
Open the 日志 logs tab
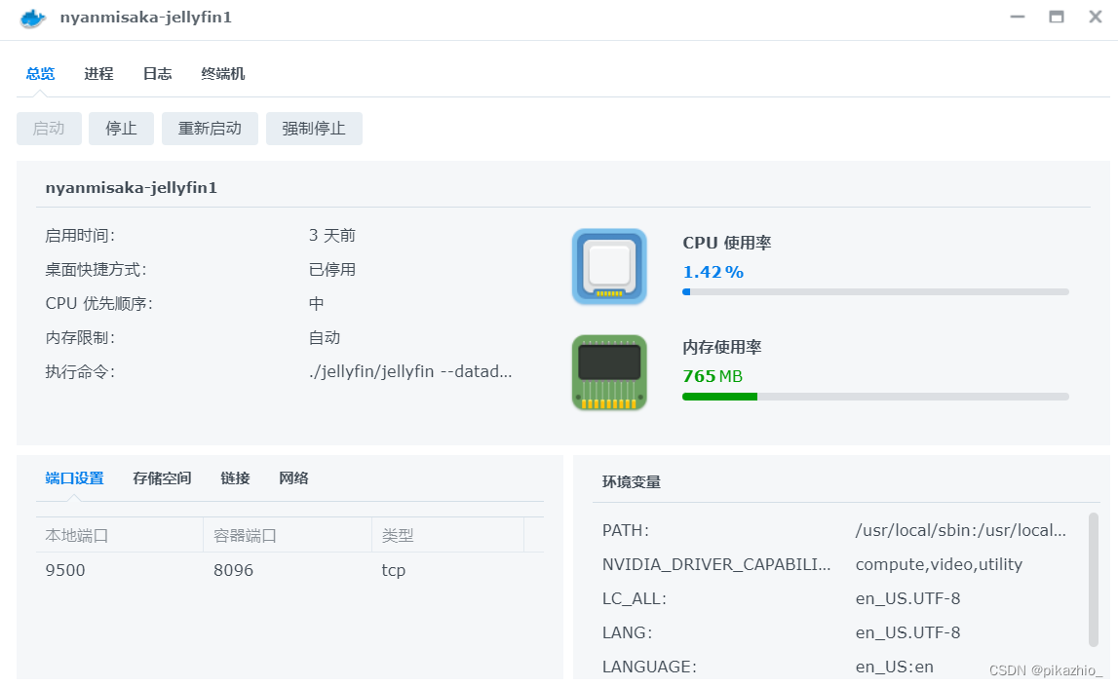coord(158,73)
